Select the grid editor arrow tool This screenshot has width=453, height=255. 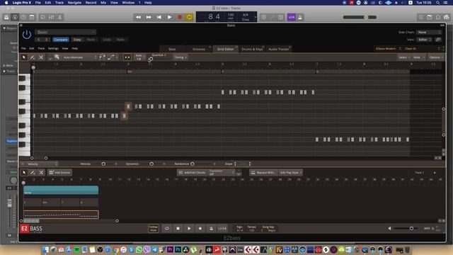[x=24, y=57]
